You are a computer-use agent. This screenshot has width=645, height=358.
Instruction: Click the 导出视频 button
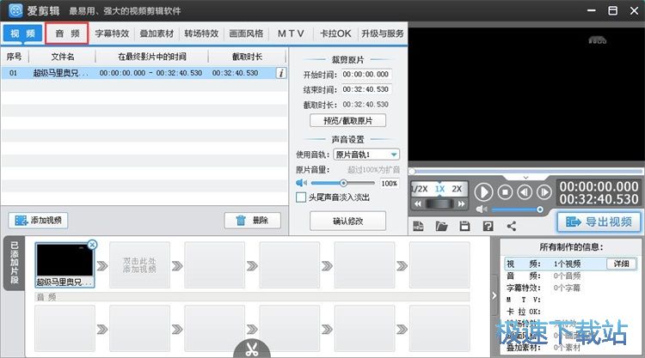(599, 222)
